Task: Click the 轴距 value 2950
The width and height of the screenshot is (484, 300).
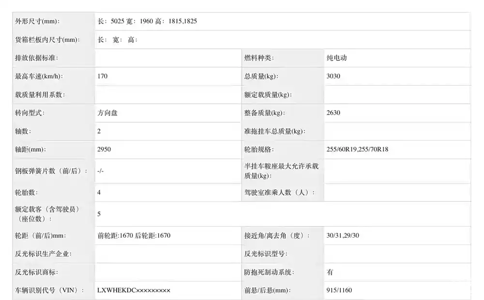Action: point(104,149)
